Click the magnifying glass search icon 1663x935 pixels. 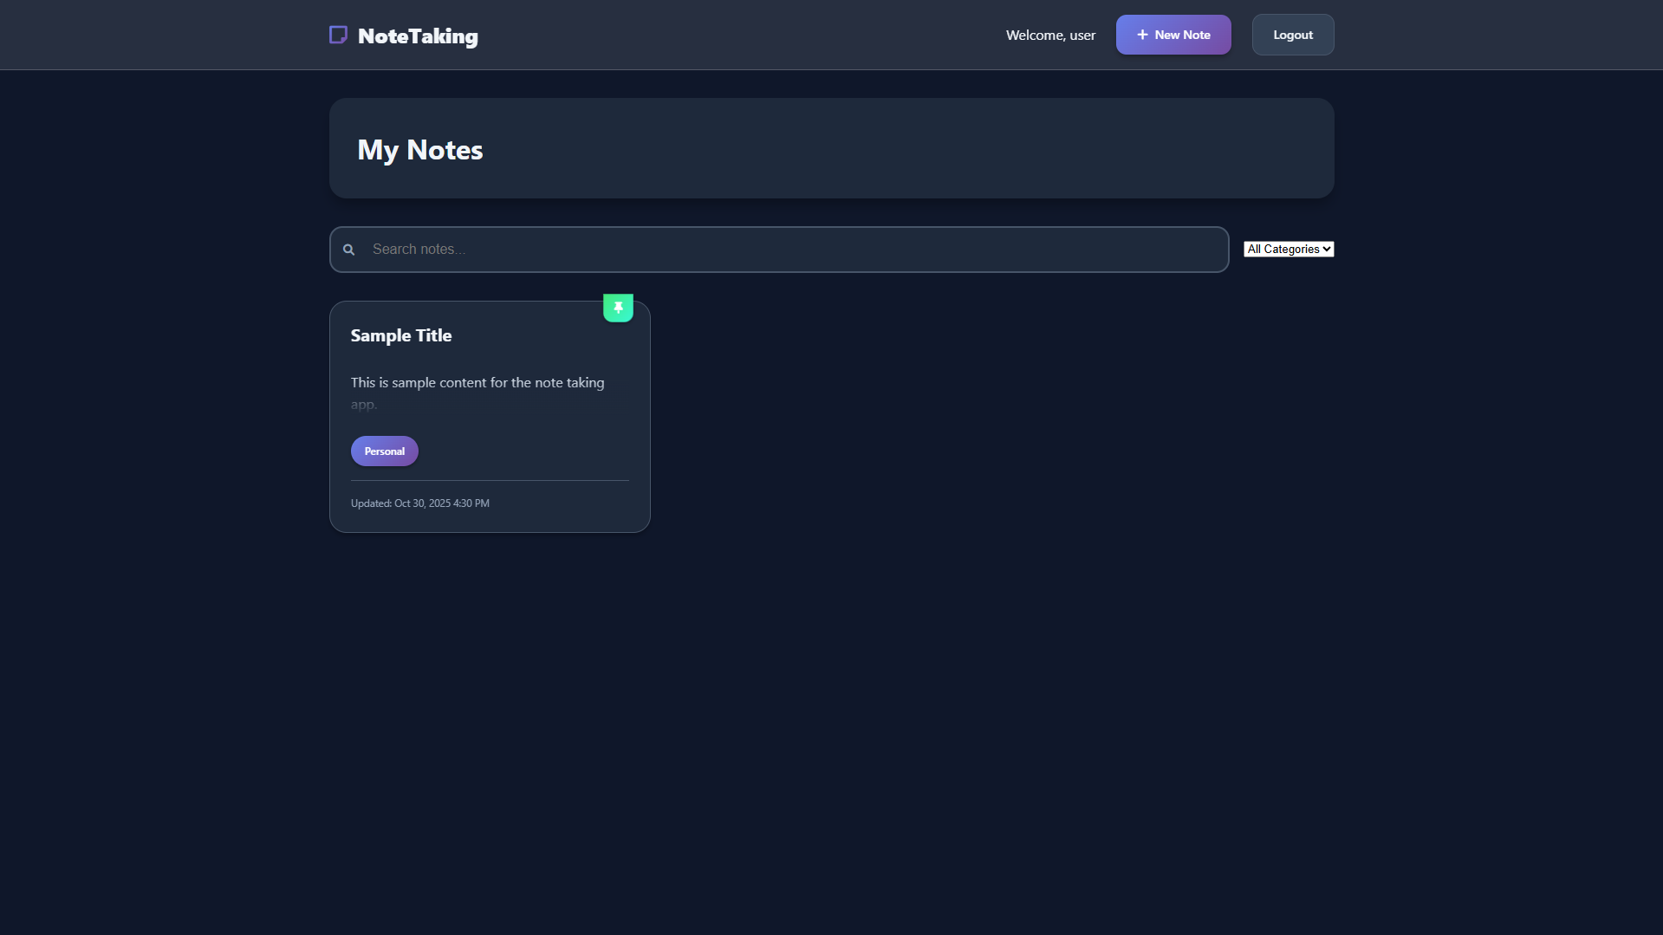point(349,250)
